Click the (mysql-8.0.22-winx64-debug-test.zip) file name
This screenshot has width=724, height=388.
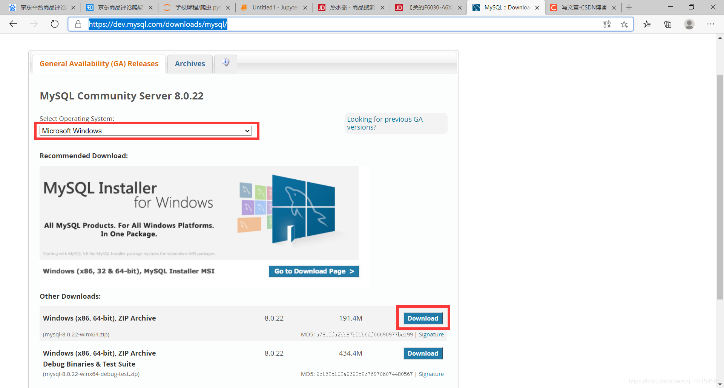tap(91, 374)
